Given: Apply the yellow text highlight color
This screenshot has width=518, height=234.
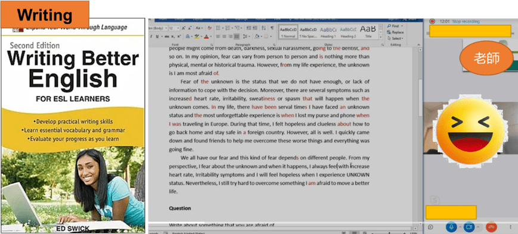Looking at the screenshot, I should tap(197, 36).
